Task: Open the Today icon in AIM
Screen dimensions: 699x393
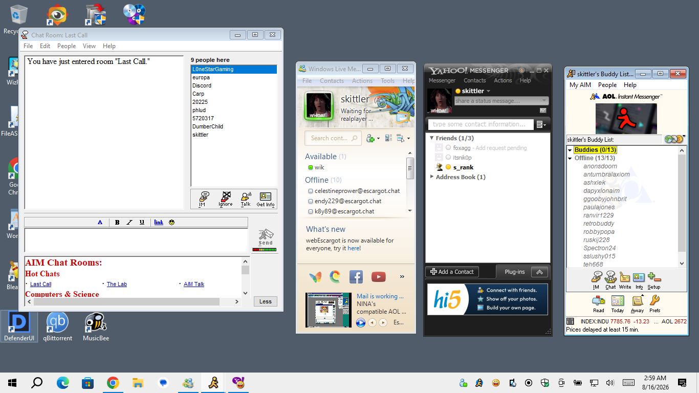Action: [x=618, y=303]
